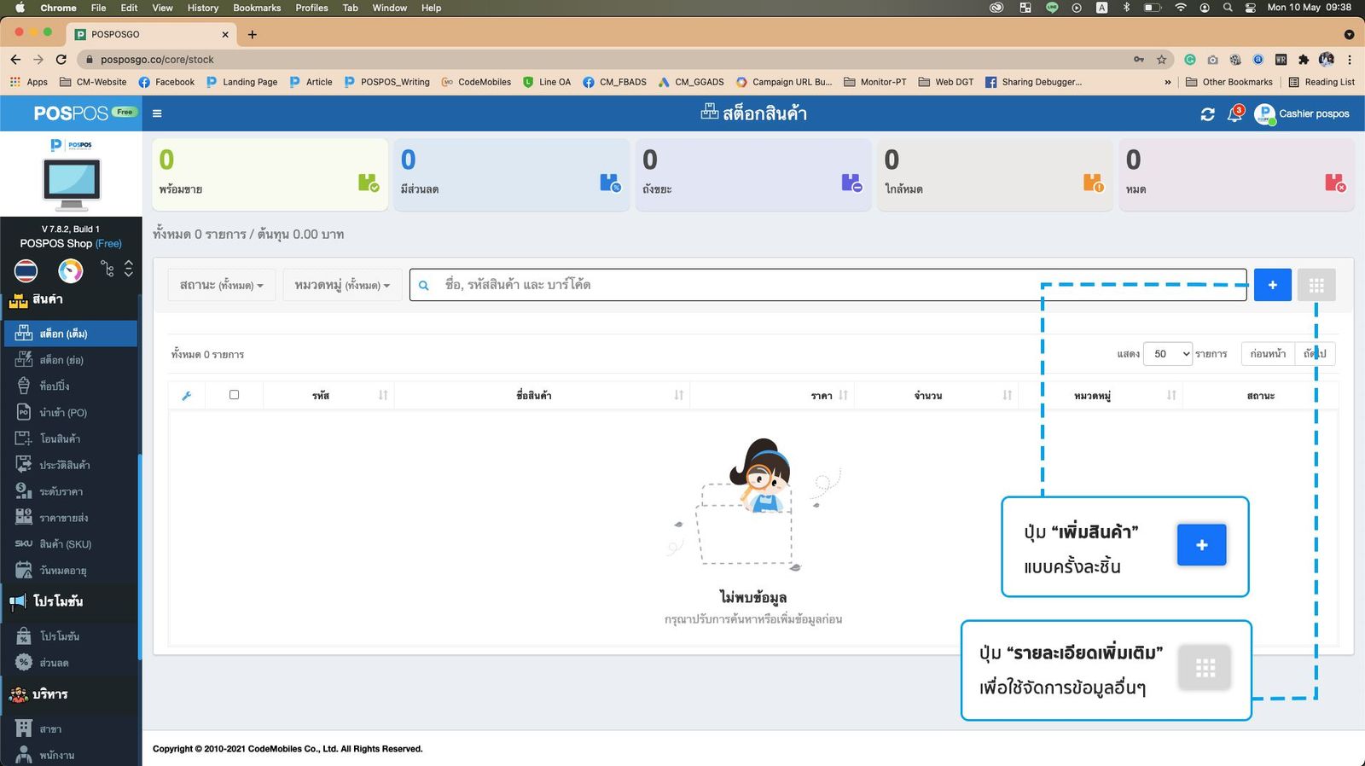Open the rows-per-page 50 dropdown
1365x766 pixels.
pos(1167,354)
